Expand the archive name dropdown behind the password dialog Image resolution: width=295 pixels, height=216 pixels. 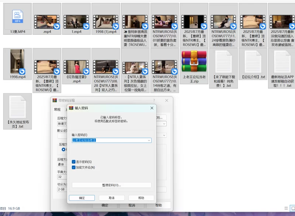[164, 124]
